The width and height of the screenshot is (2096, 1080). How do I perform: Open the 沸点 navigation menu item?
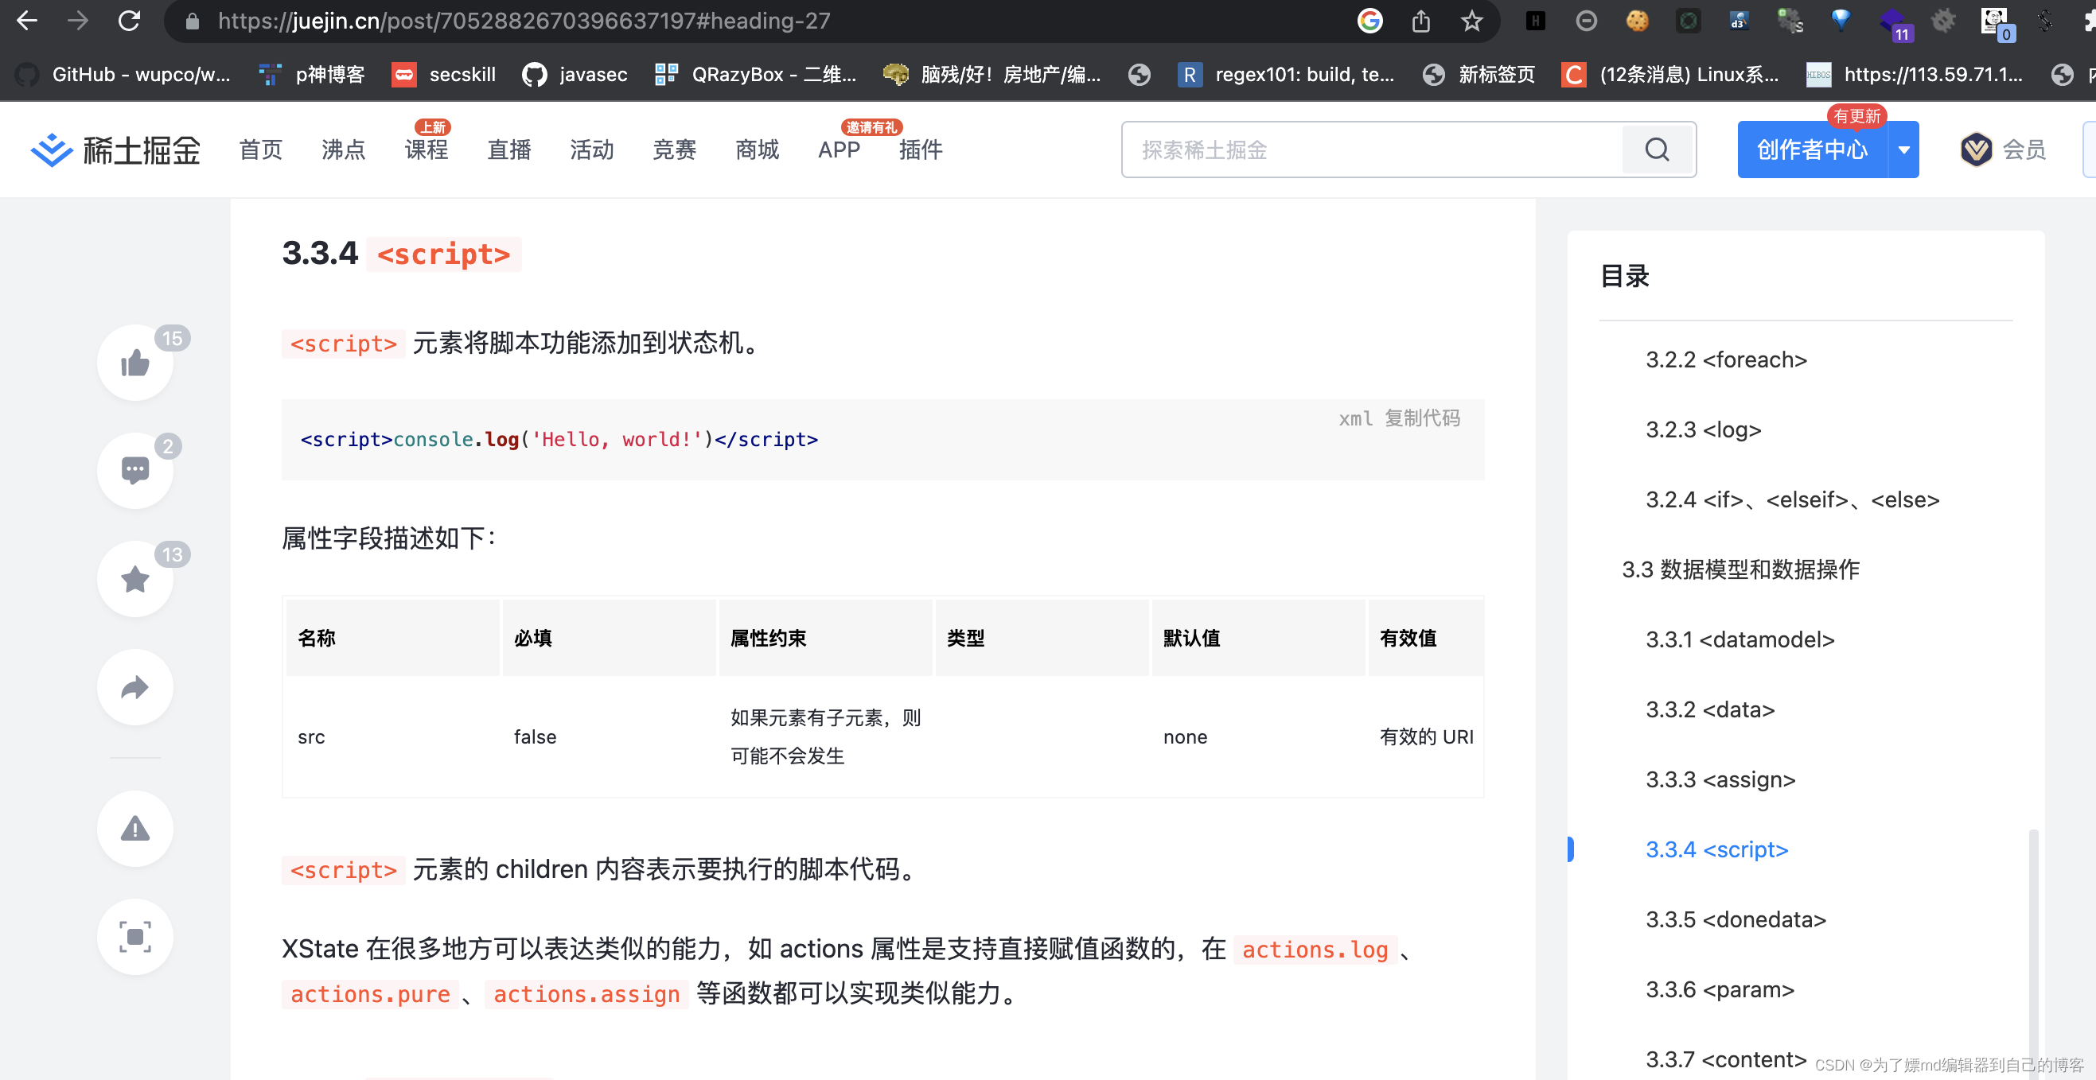coord(344,150)
